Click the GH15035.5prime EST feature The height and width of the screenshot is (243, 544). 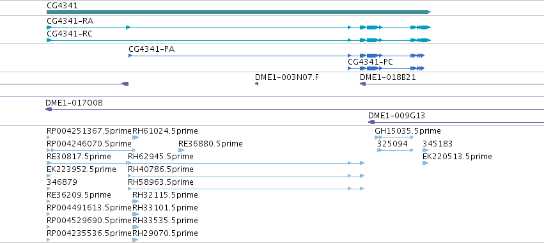click(394, 137)
